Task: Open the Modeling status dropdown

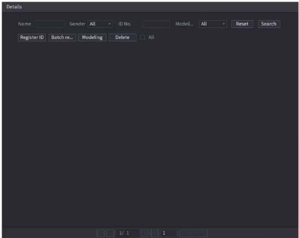Action: pyautogui.click(x=213, y=24)
